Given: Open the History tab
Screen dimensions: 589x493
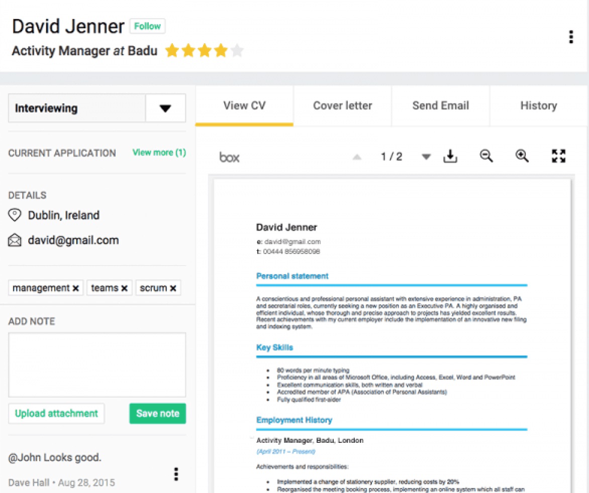Looking at the screenshot, I should coord(538,106).
